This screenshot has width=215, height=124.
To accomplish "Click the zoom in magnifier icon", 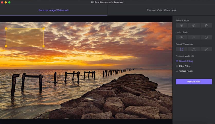I will pyautogui.click(x=182, y=26).
